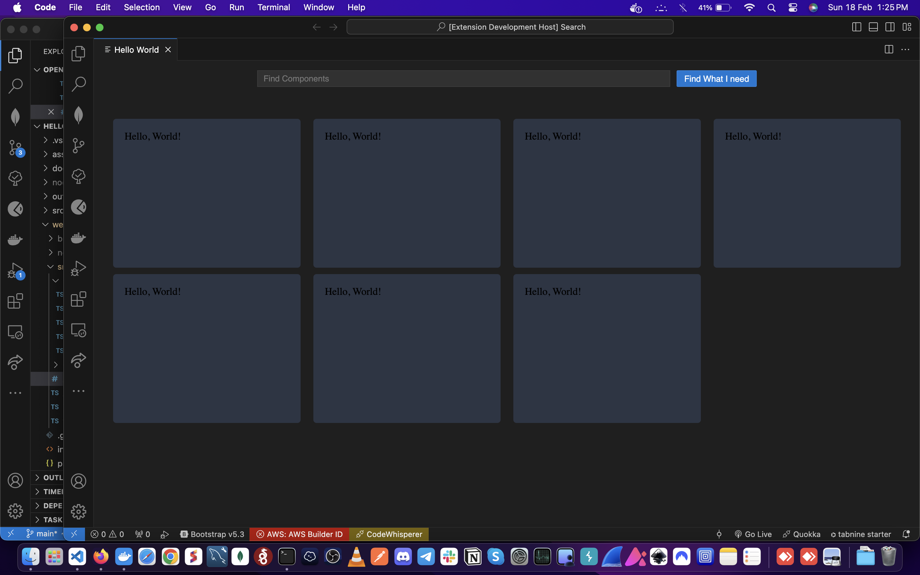
Task: Open the Explorer view in the activity bar
Action: pos(15,55)
